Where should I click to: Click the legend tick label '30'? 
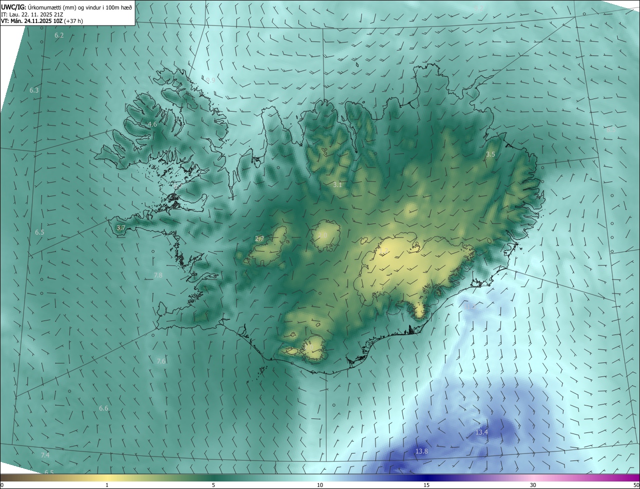pyautogui.click(x=533, y=485)
